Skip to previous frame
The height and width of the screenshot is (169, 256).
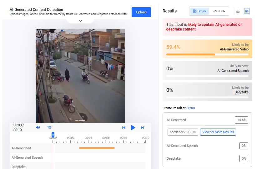point(124,128)
